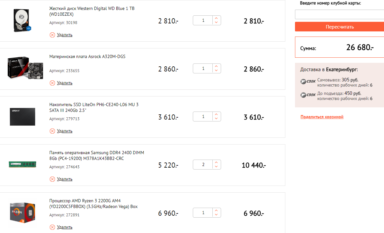Viewport: 384px width, 233px height.
Task: Click Удалить link for Ryzen 3 processor
Action: point(65,227)
